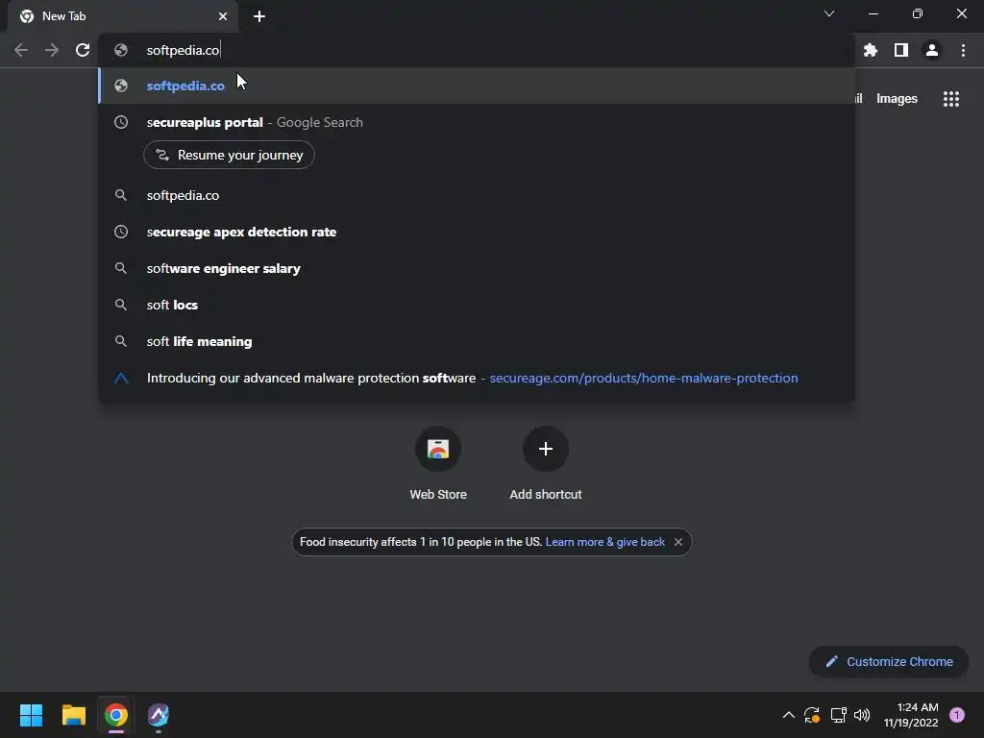
Task: Open secureage malware protection page suggestion
Action: (x=477, y=378)
